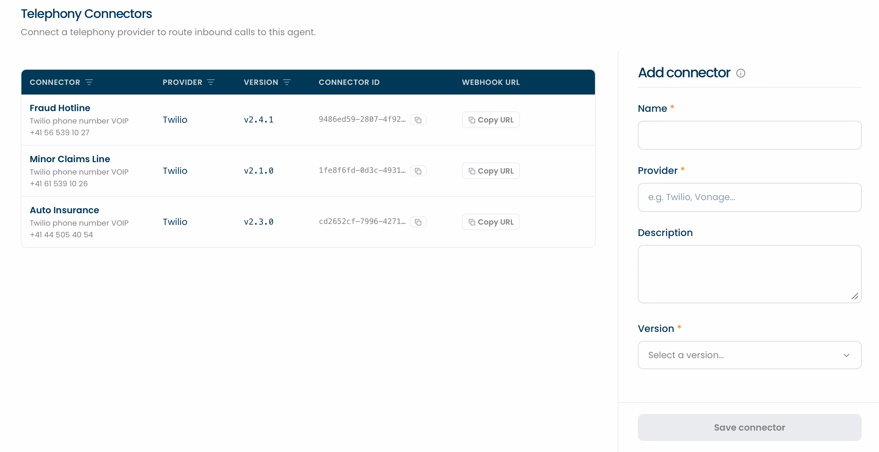Click Twilio provider in Fraud Hotline row

click(175, 120)
